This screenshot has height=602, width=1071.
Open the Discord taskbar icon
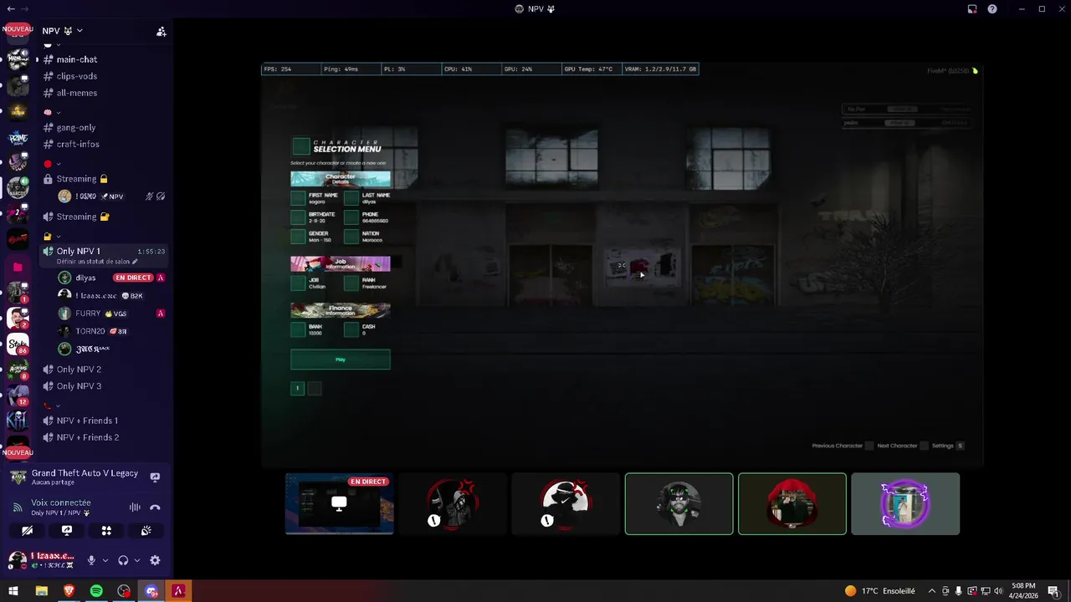[151, 591]
